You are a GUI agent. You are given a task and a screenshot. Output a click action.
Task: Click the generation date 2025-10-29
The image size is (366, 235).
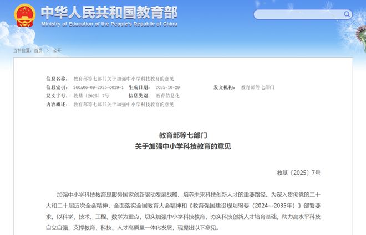point(167,87)
